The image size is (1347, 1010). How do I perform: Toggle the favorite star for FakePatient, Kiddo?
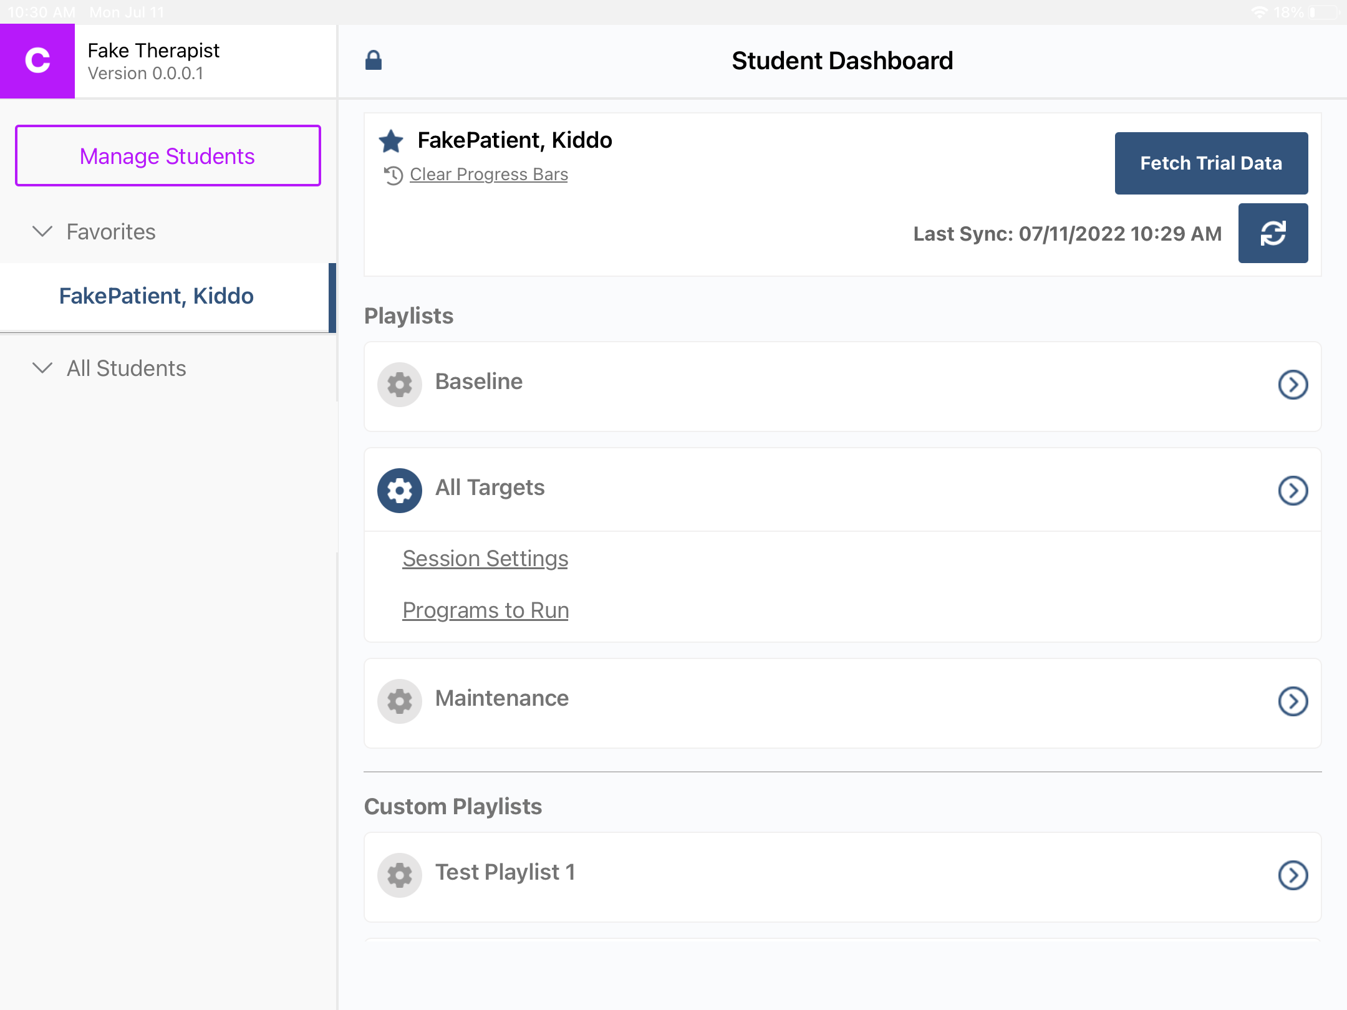click(390, 140)
